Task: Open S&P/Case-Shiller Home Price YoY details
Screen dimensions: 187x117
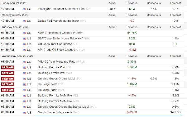Action: [60, 38]
